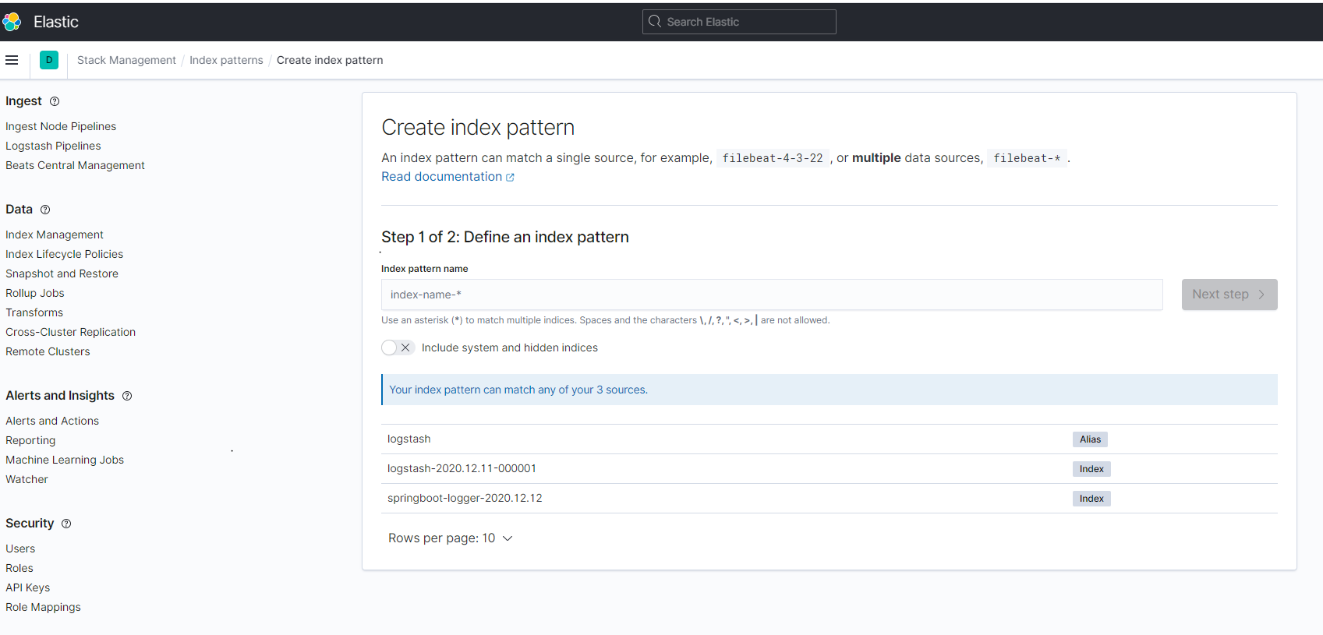Image resolution: width=1323 pixels, height=635 pixels.
Task: Click the Create index pattern breadcrumb
Action: [x=330, y=60]
